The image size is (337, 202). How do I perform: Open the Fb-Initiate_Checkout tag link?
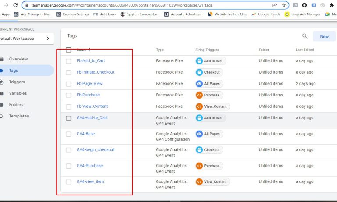coord(95,72)
